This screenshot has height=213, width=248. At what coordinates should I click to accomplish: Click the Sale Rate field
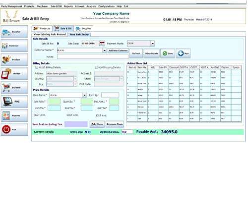[54, 102]
